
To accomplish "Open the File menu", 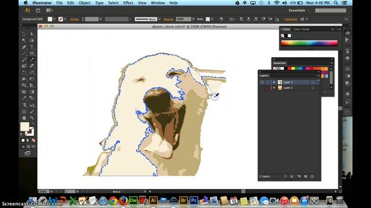I will pos(59,3).
